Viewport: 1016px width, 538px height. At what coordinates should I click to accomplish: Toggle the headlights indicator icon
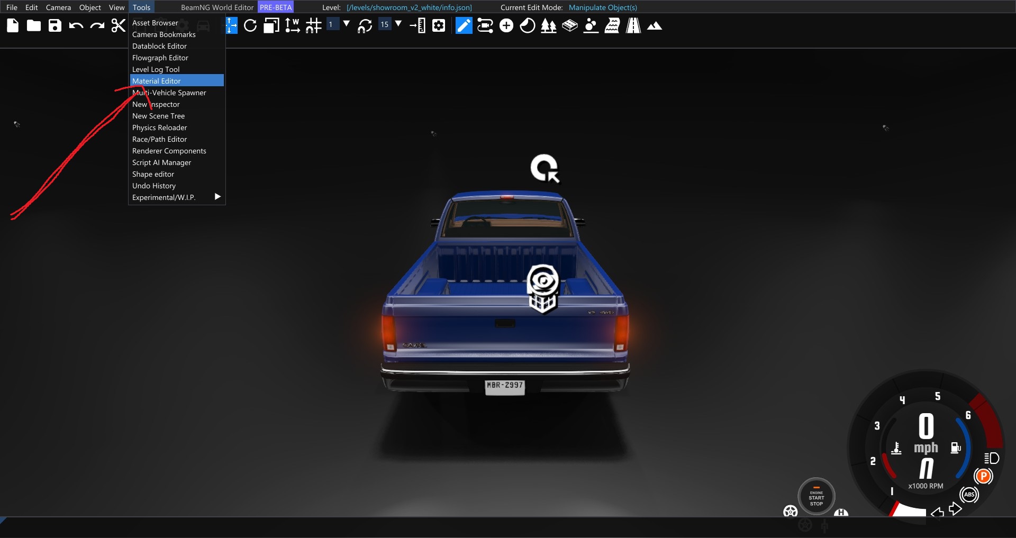[992, 458]
